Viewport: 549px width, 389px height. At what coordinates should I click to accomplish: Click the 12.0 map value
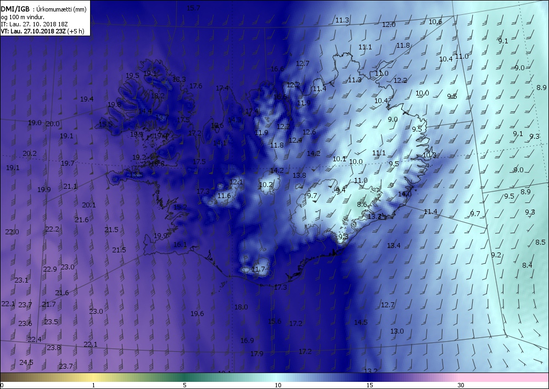(x=389, y=25)
